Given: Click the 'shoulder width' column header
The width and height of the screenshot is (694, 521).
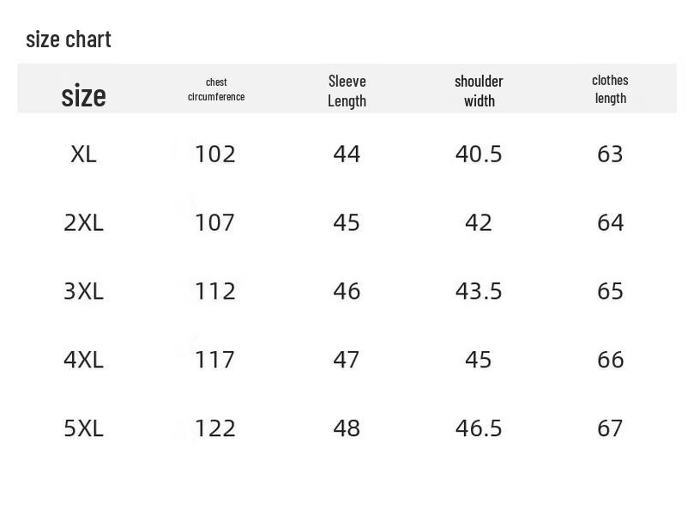Looking at the screenshot, I should coord(479,90).
